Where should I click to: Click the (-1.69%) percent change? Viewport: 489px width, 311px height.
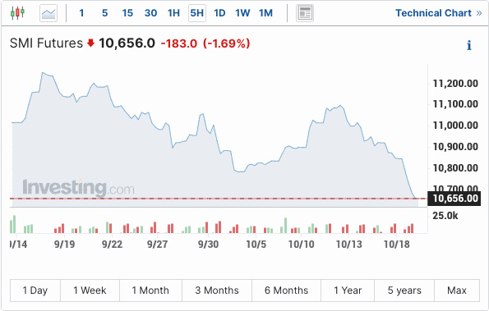227,43
